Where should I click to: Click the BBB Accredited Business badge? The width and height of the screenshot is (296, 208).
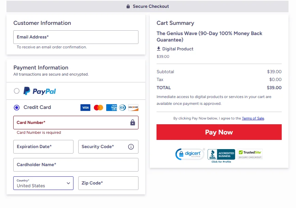(x=221, y=156)
